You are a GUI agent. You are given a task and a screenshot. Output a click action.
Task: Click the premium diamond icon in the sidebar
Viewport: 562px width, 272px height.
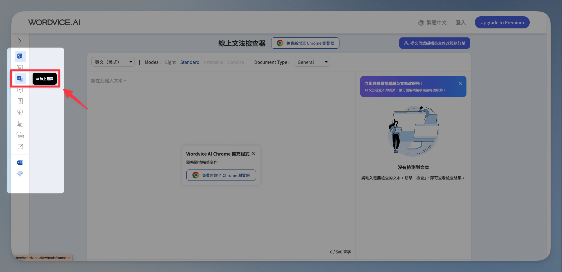click(x=20, y=174)
